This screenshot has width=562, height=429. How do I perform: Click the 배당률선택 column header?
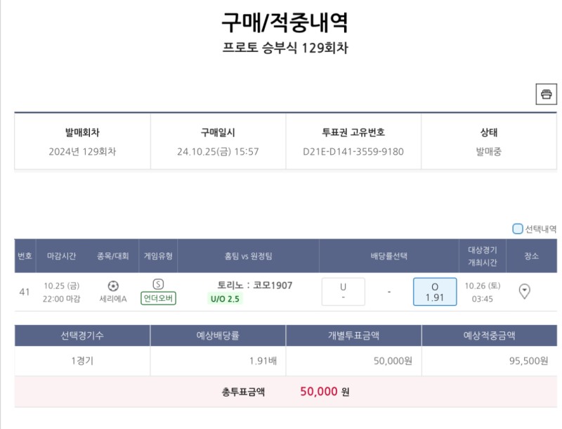(388, 256)
